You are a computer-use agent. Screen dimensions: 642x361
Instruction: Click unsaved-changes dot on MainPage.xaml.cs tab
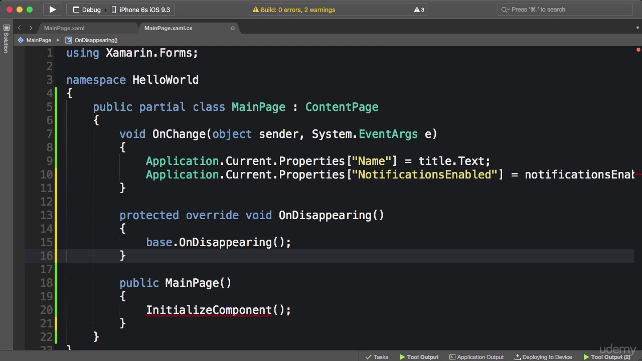233,29
